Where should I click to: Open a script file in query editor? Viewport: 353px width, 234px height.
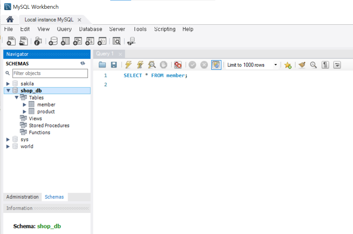pyautogui.click(x=102, y=65)
